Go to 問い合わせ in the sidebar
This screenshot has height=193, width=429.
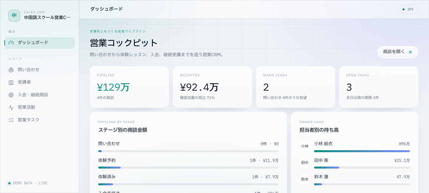(x=40, y=70)
